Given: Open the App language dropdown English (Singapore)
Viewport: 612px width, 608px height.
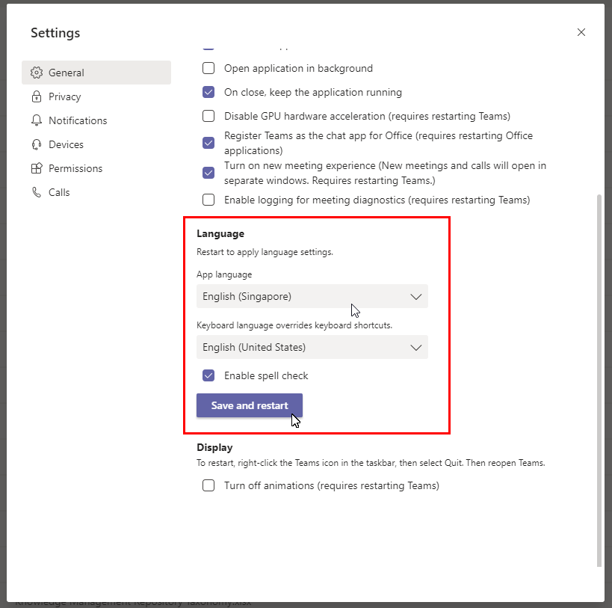Looking at the screenshot, I should [x=312, y=296].
